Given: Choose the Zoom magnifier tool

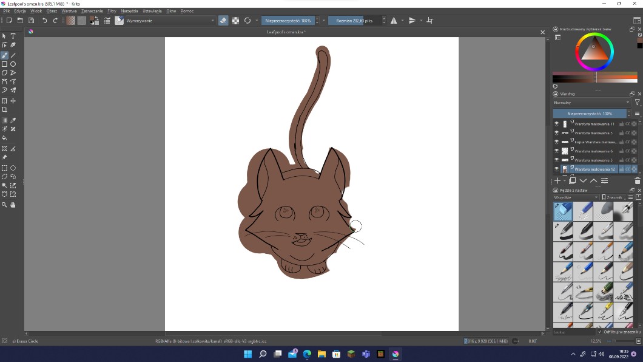Looking at the screenshot, I should tap(4, 205).
